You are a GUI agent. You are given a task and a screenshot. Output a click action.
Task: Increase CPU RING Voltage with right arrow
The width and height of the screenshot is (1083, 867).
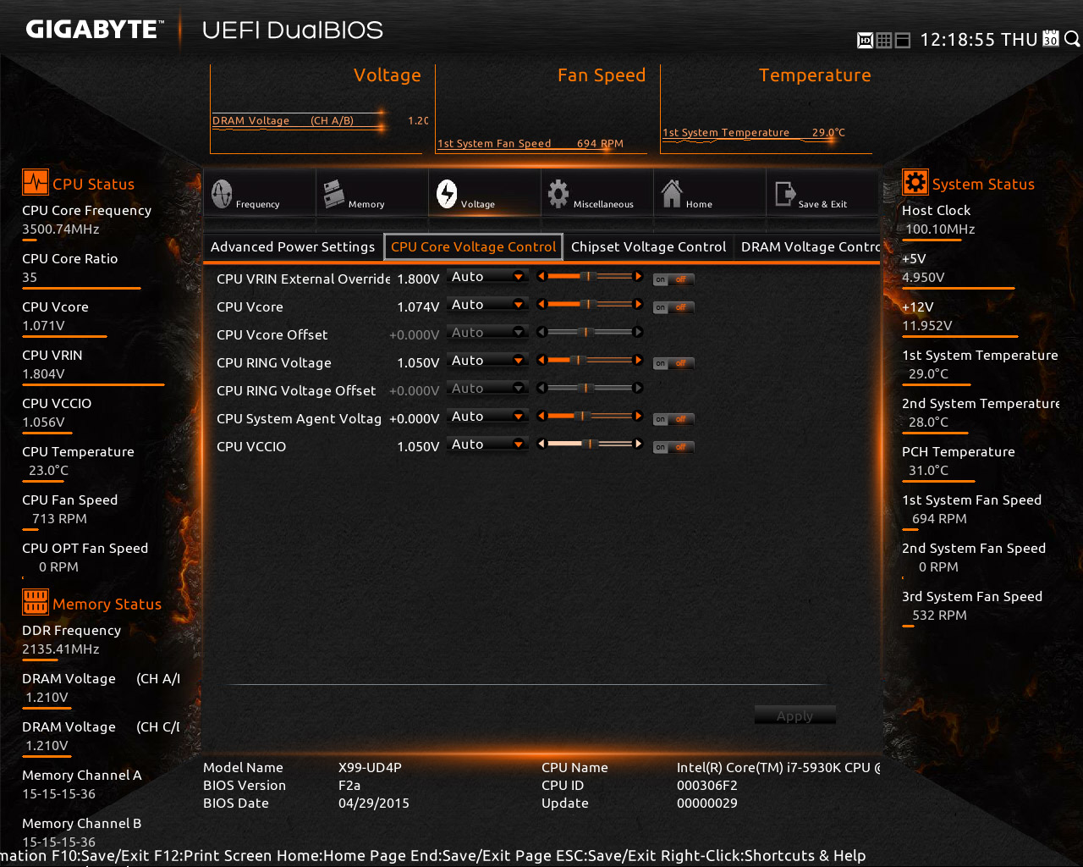click(x=638, y=360)
